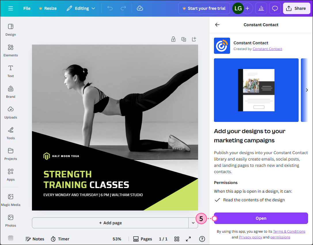
Task: Open the Terms & Conditions link
Action: [289, 231]
